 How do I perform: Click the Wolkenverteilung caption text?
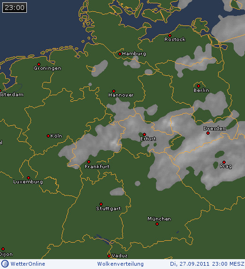click(x=121, y=264)
